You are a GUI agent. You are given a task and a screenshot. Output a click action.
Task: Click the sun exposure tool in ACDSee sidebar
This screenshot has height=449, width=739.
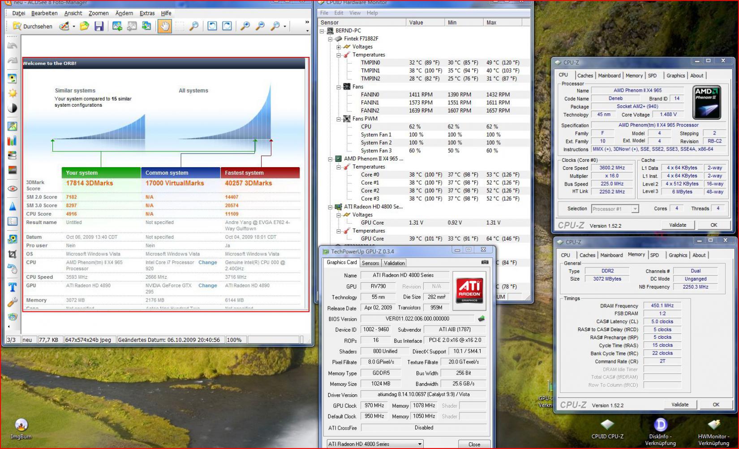(13, 93)
